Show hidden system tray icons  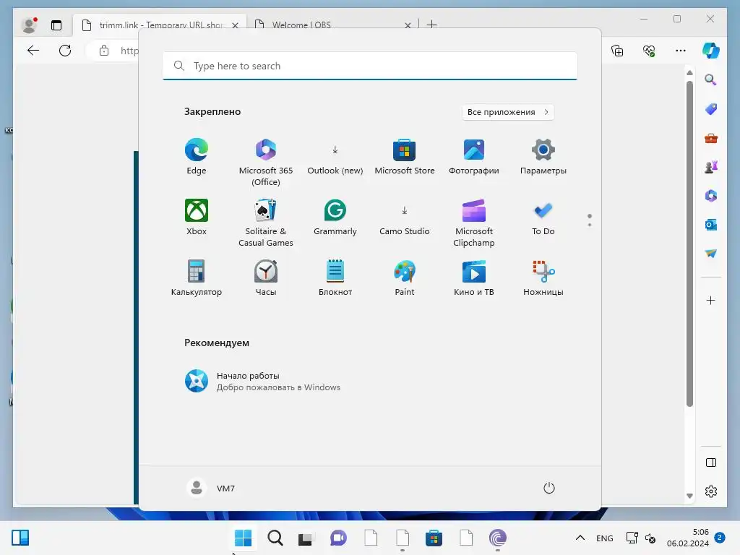(580, 538)
